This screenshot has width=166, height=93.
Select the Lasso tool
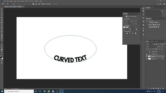click(2, 13)
